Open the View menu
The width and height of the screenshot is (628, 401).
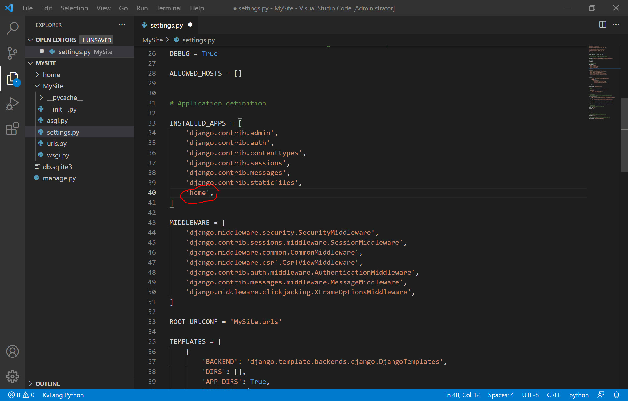tap(104, 8)
